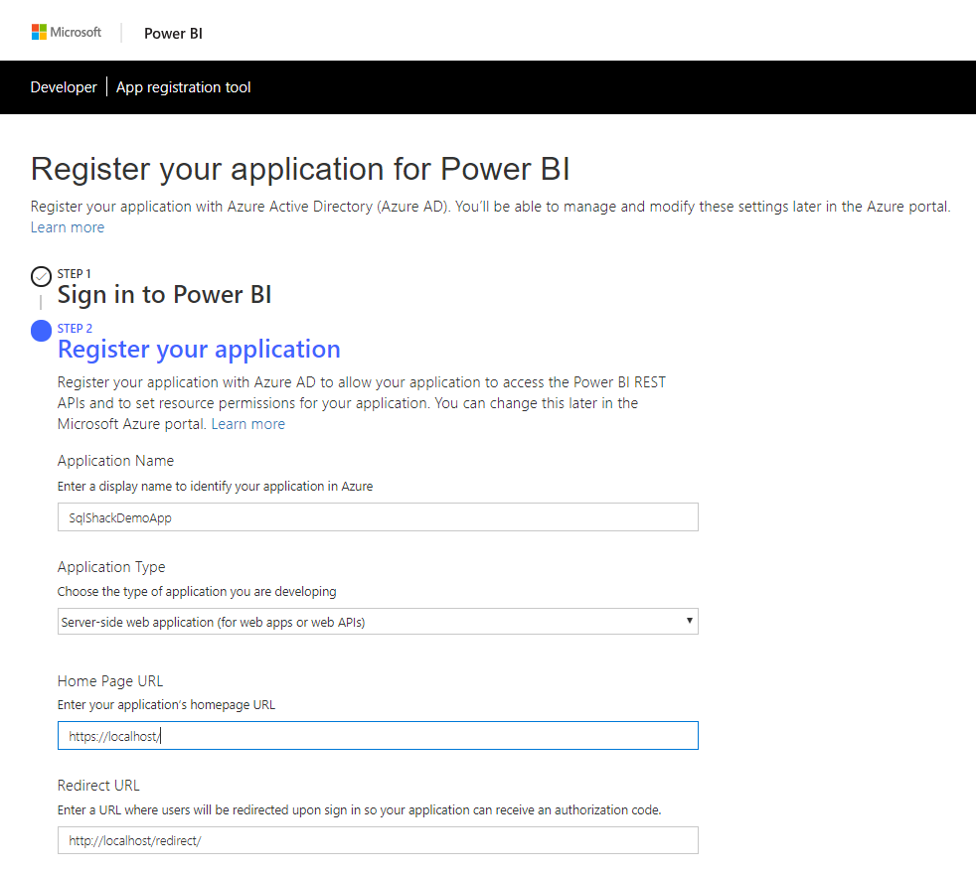Open the Power BI header link
This screenshot has width=976, height=875.
(173, 33)
